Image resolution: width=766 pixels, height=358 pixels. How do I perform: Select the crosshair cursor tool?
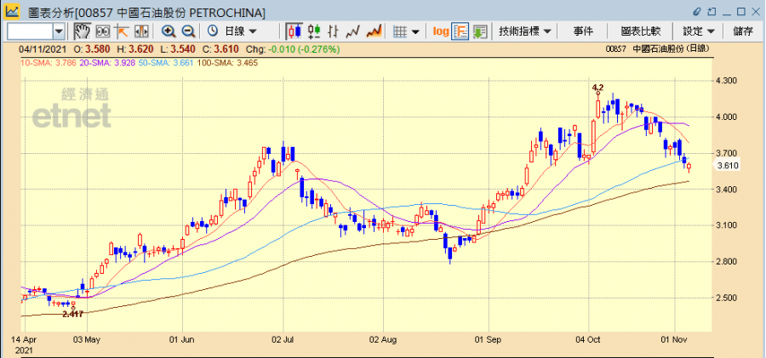[121, 31]
